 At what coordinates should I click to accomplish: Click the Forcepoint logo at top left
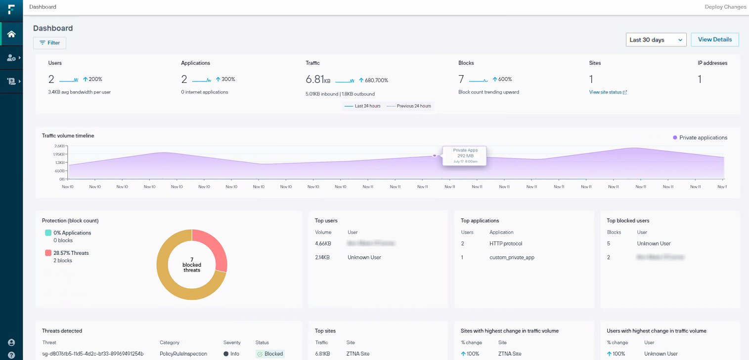coord(11,9)
